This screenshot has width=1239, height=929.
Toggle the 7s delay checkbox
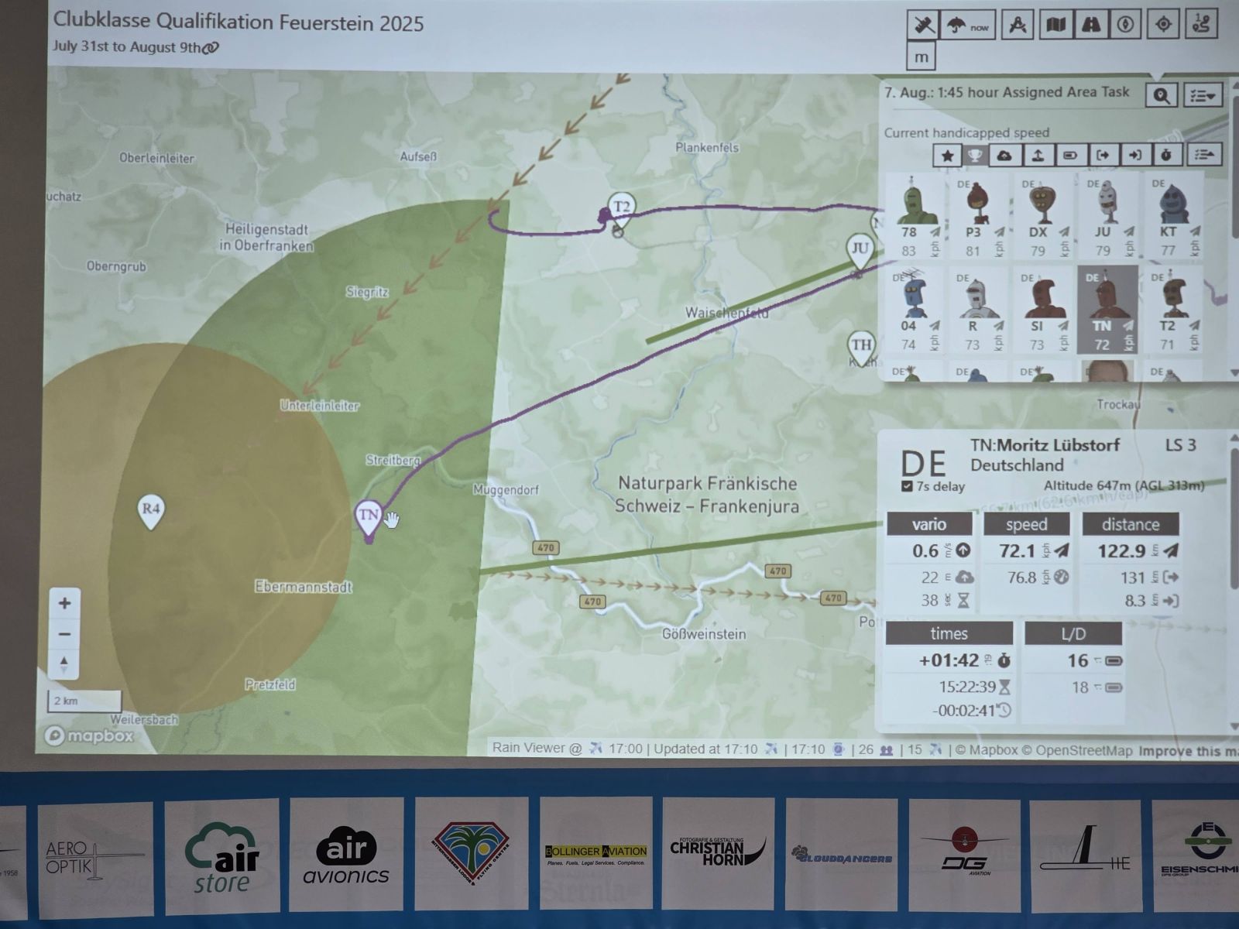click(x=907, y=486)
